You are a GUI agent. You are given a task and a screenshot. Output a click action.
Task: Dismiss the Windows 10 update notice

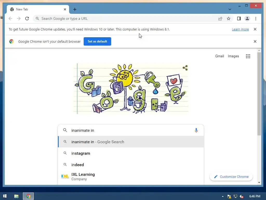pyautogui.click(x=255, y=29)
